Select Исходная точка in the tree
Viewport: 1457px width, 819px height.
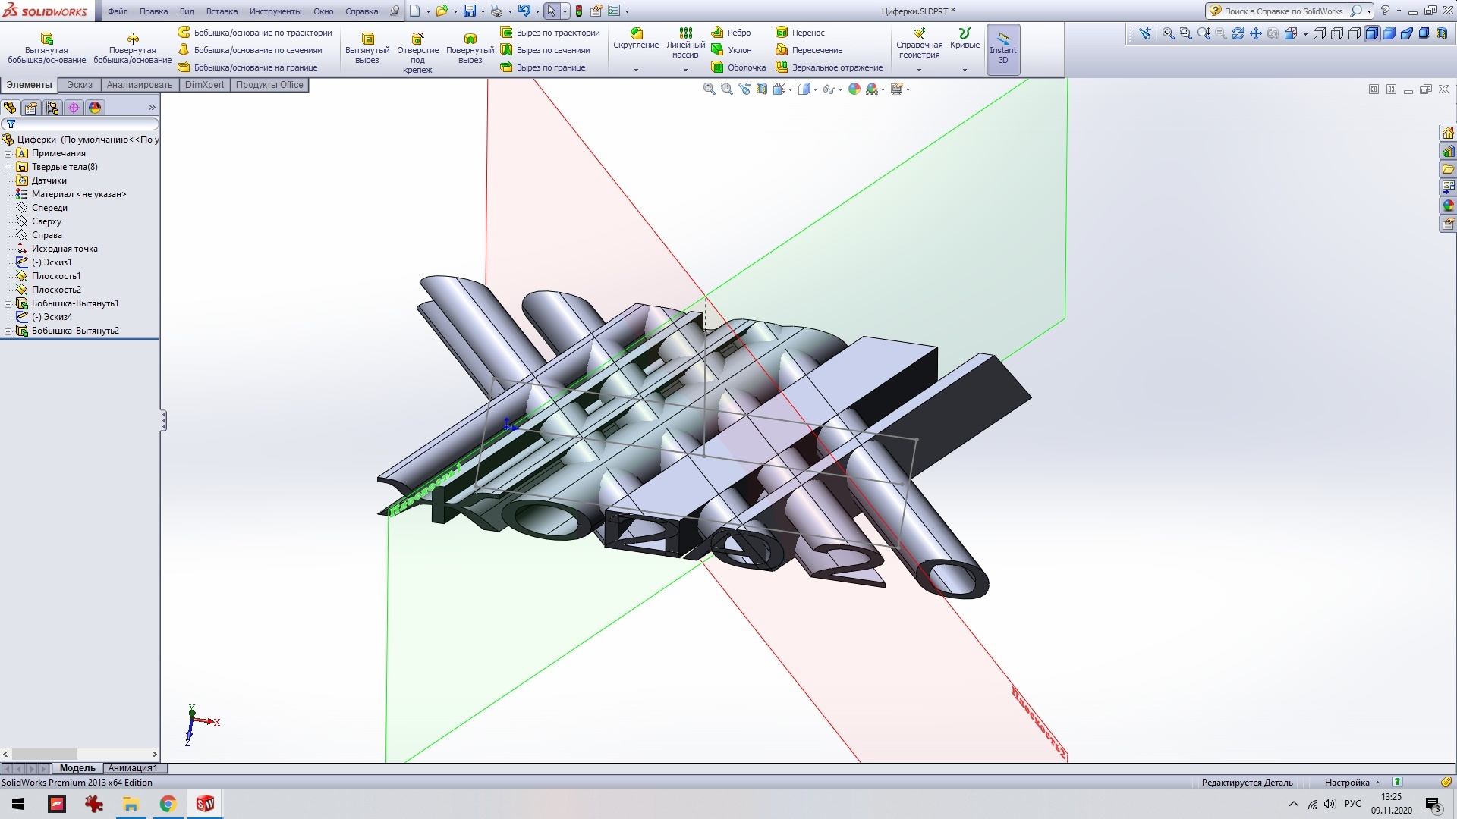click(65, 249)
